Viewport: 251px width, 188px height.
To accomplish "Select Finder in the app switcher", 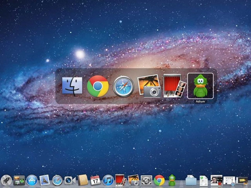I will [72, 85].
